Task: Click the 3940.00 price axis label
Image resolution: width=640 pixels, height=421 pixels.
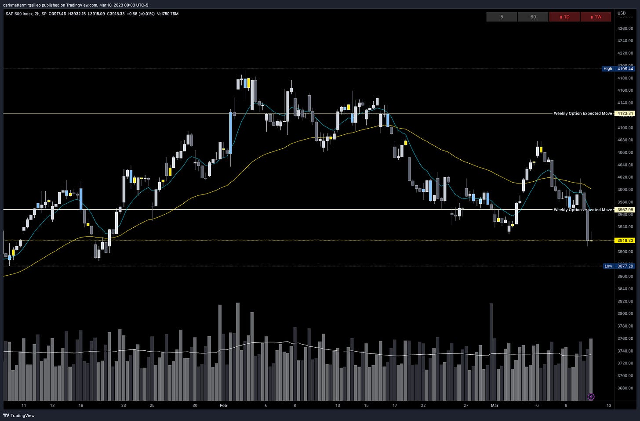Action: (x=625, y=227)
